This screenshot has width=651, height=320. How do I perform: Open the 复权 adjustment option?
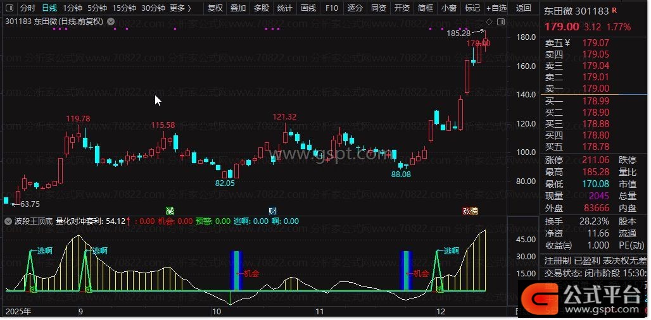[215, 8]
